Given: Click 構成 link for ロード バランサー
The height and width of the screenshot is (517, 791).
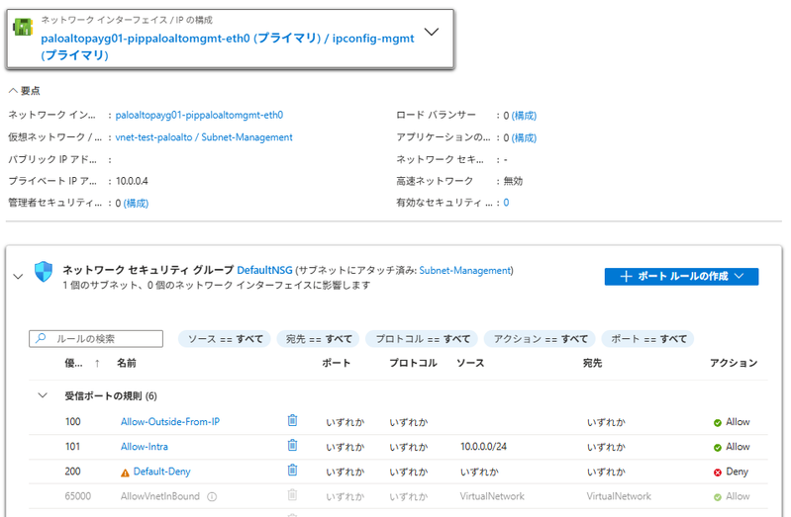Looking at the screenshot, I should pos(524,116).
